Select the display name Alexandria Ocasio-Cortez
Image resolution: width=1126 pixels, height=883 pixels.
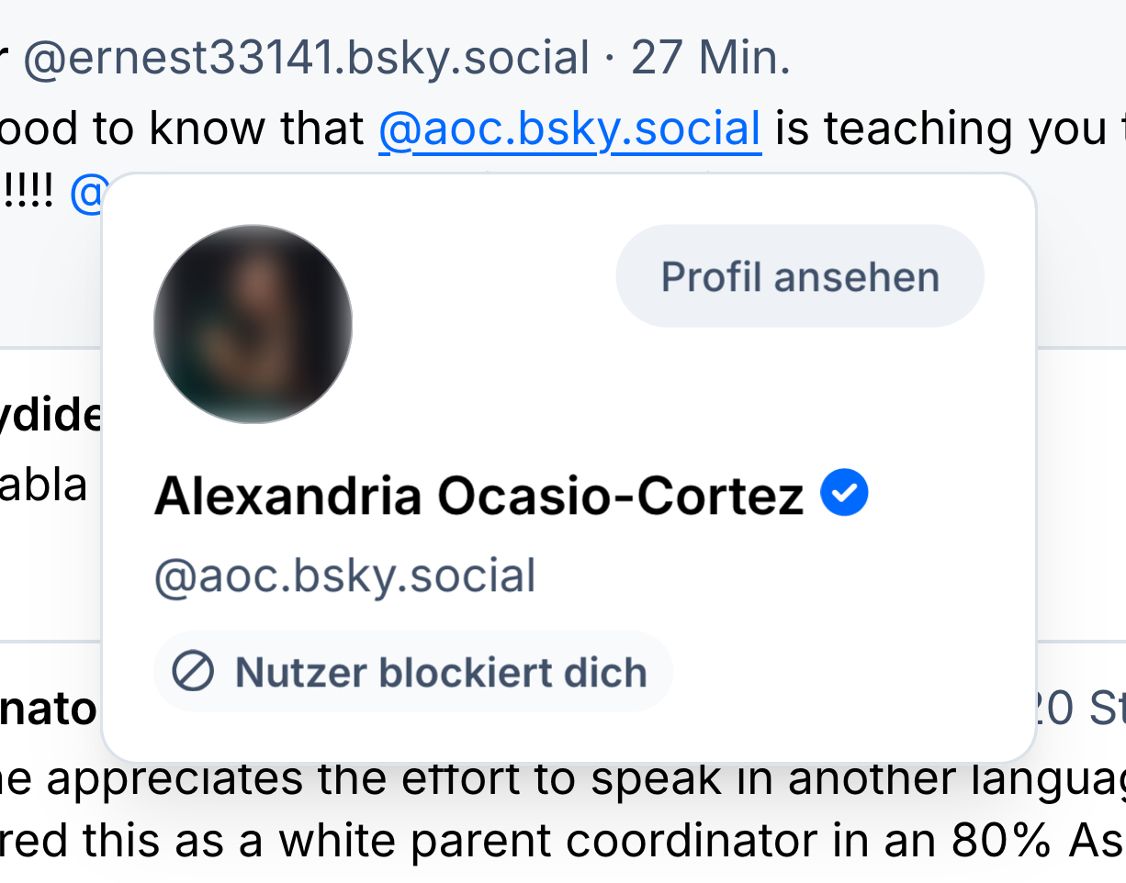click(x=479, y=497)
